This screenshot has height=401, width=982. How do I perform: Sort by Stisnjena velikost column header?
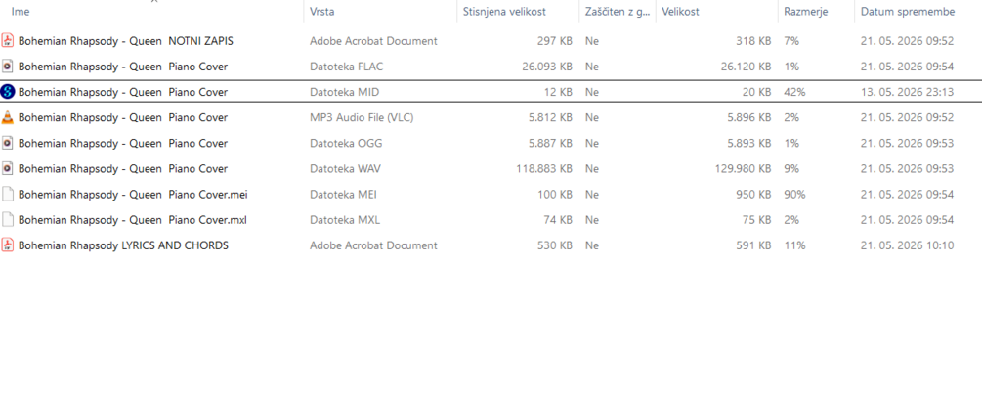click(504, 12)
